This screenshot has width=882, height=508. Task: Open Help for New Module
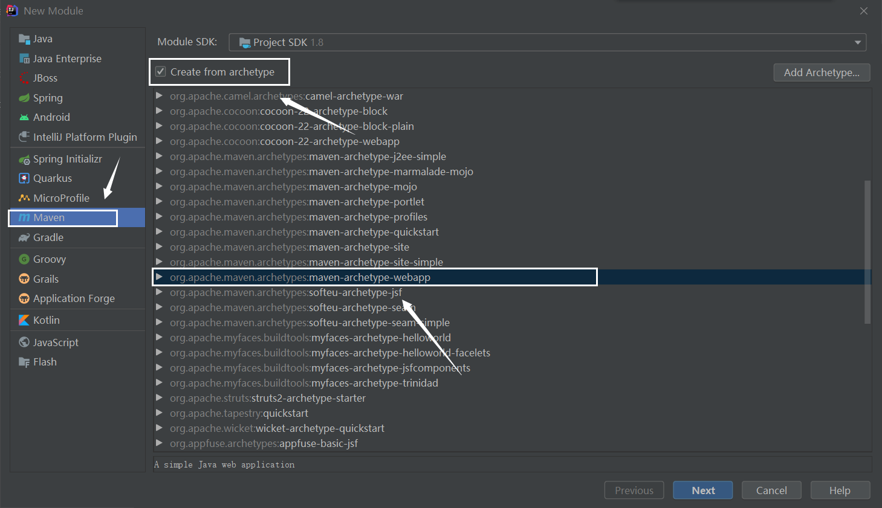coord(840,490)
